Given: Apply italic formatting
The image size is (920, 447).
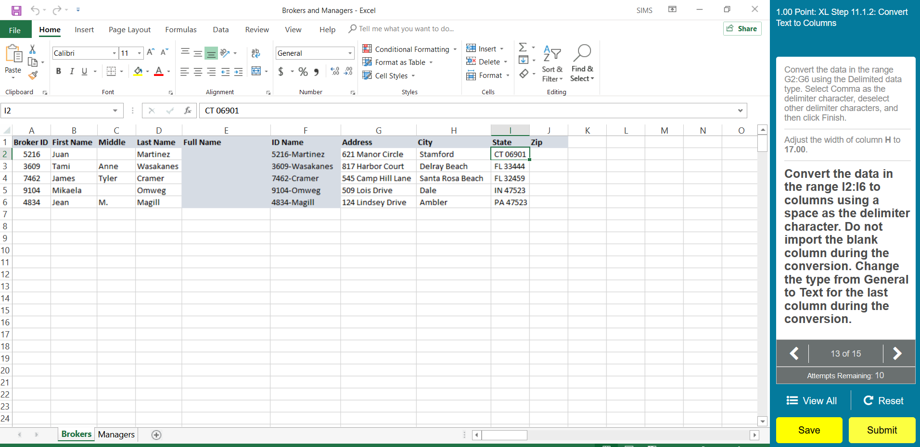Looking at the screenshot, I should point(71,71).
